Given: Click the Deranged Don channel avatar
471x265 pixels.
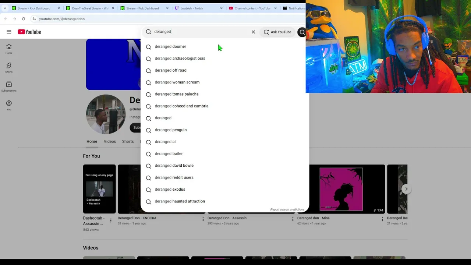Looking at the screenshot, I should [x=106, y=114].
